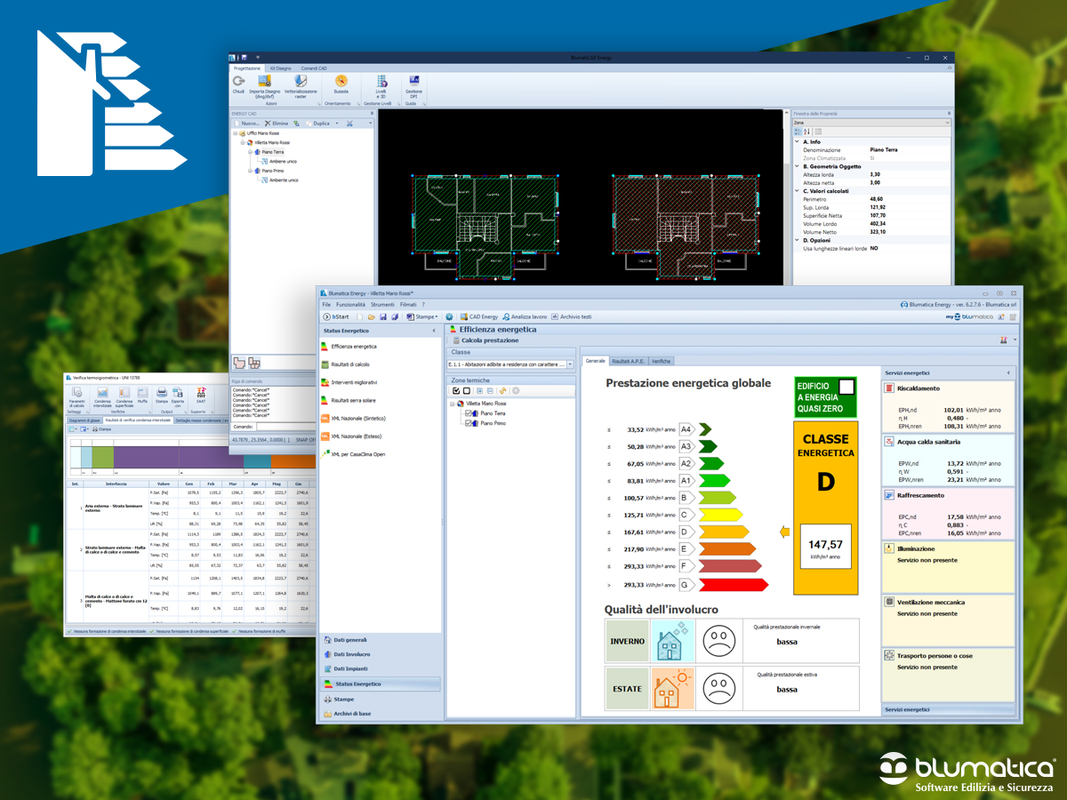Screen dimensions: 1067x800
Task: Open the Classe dropdown E.1.1 Abitazioni
Action: click(570, 364)
